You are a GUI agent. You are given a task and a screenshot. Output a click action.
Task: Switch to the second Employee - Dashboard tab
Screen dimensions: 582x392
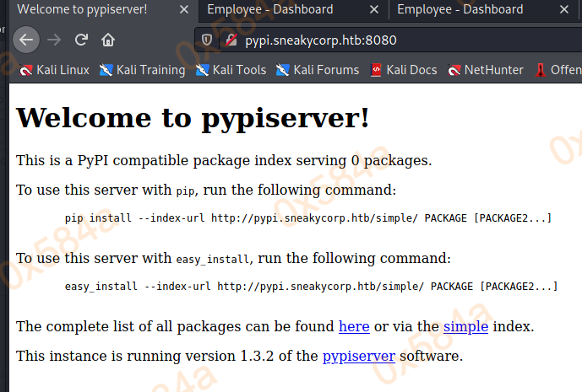(x=460, y=10)
